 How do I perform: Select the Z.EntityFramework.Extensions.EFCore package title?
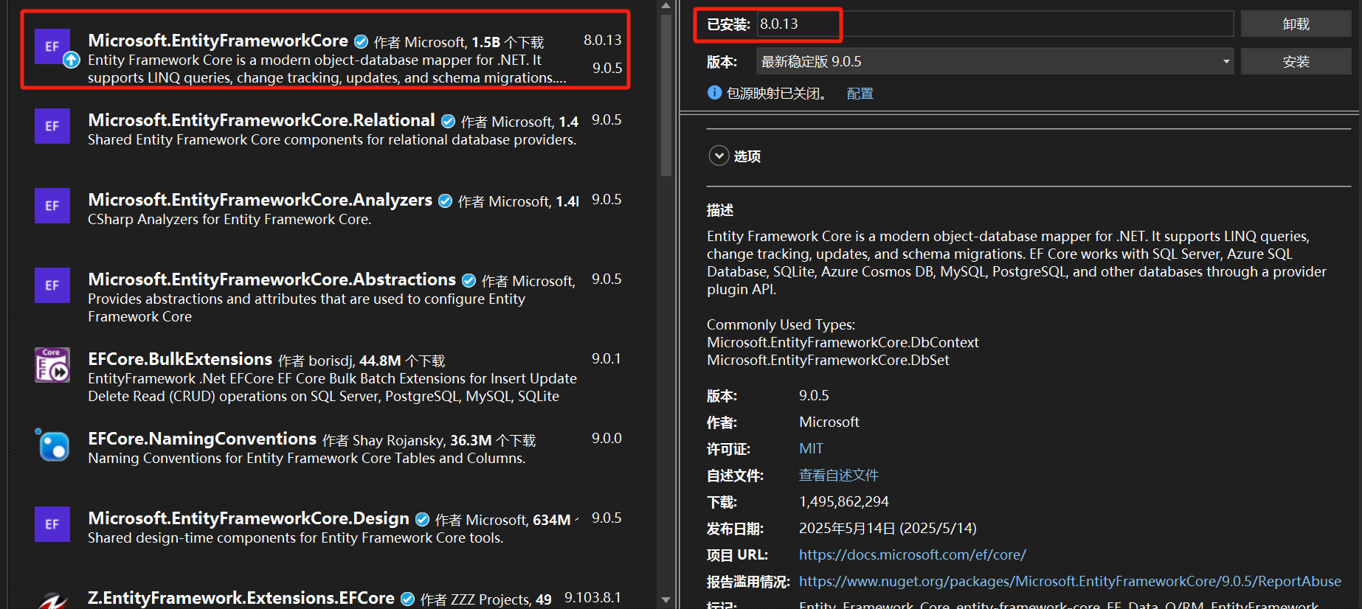pos(241,598)
